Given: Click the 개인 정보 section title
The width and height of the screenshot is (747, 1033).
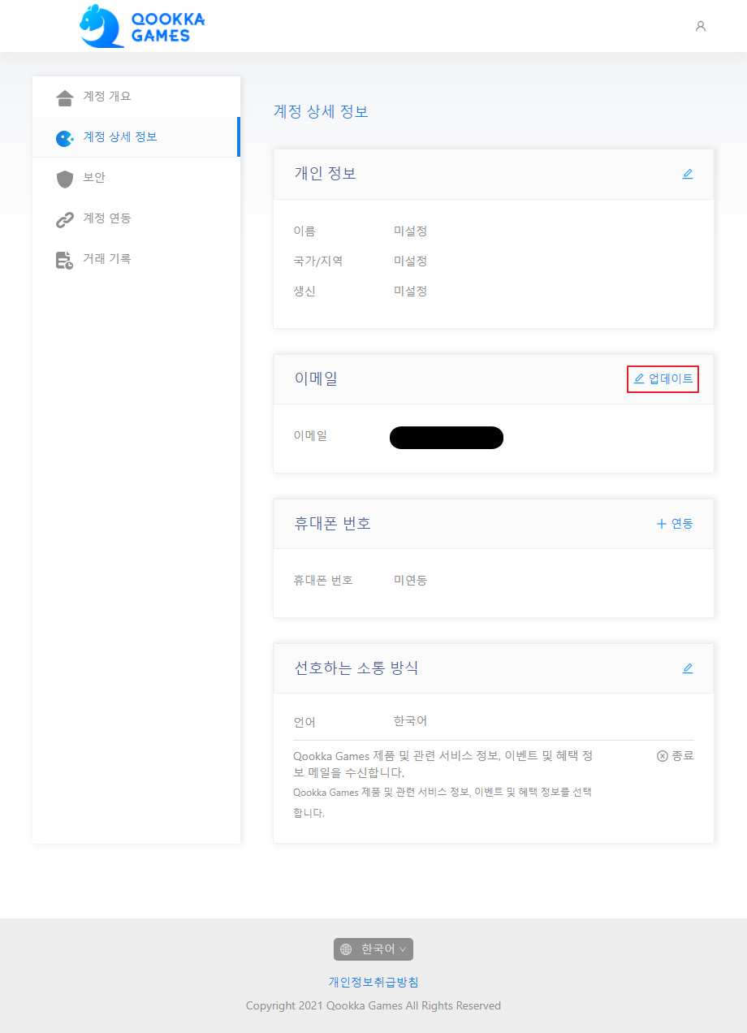Looking at the screenshot, I should click(x=326, y=174).
